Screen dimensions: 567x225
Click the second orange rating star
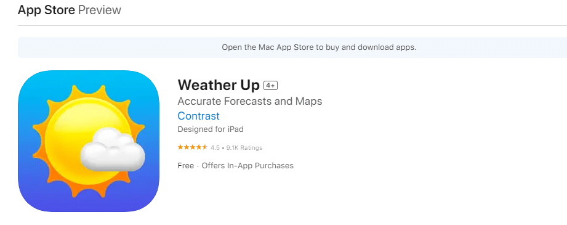(186, 147)
